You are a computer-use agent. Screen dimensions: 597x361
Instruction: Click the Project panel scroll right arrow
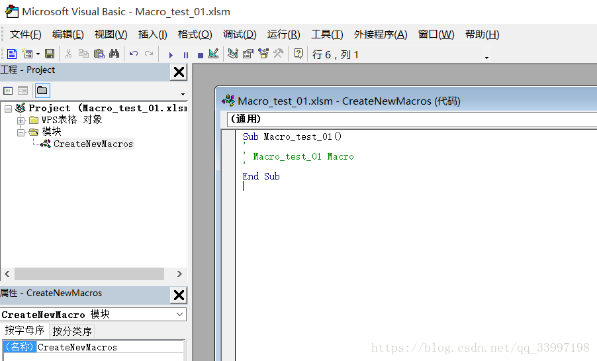point(180,274)
